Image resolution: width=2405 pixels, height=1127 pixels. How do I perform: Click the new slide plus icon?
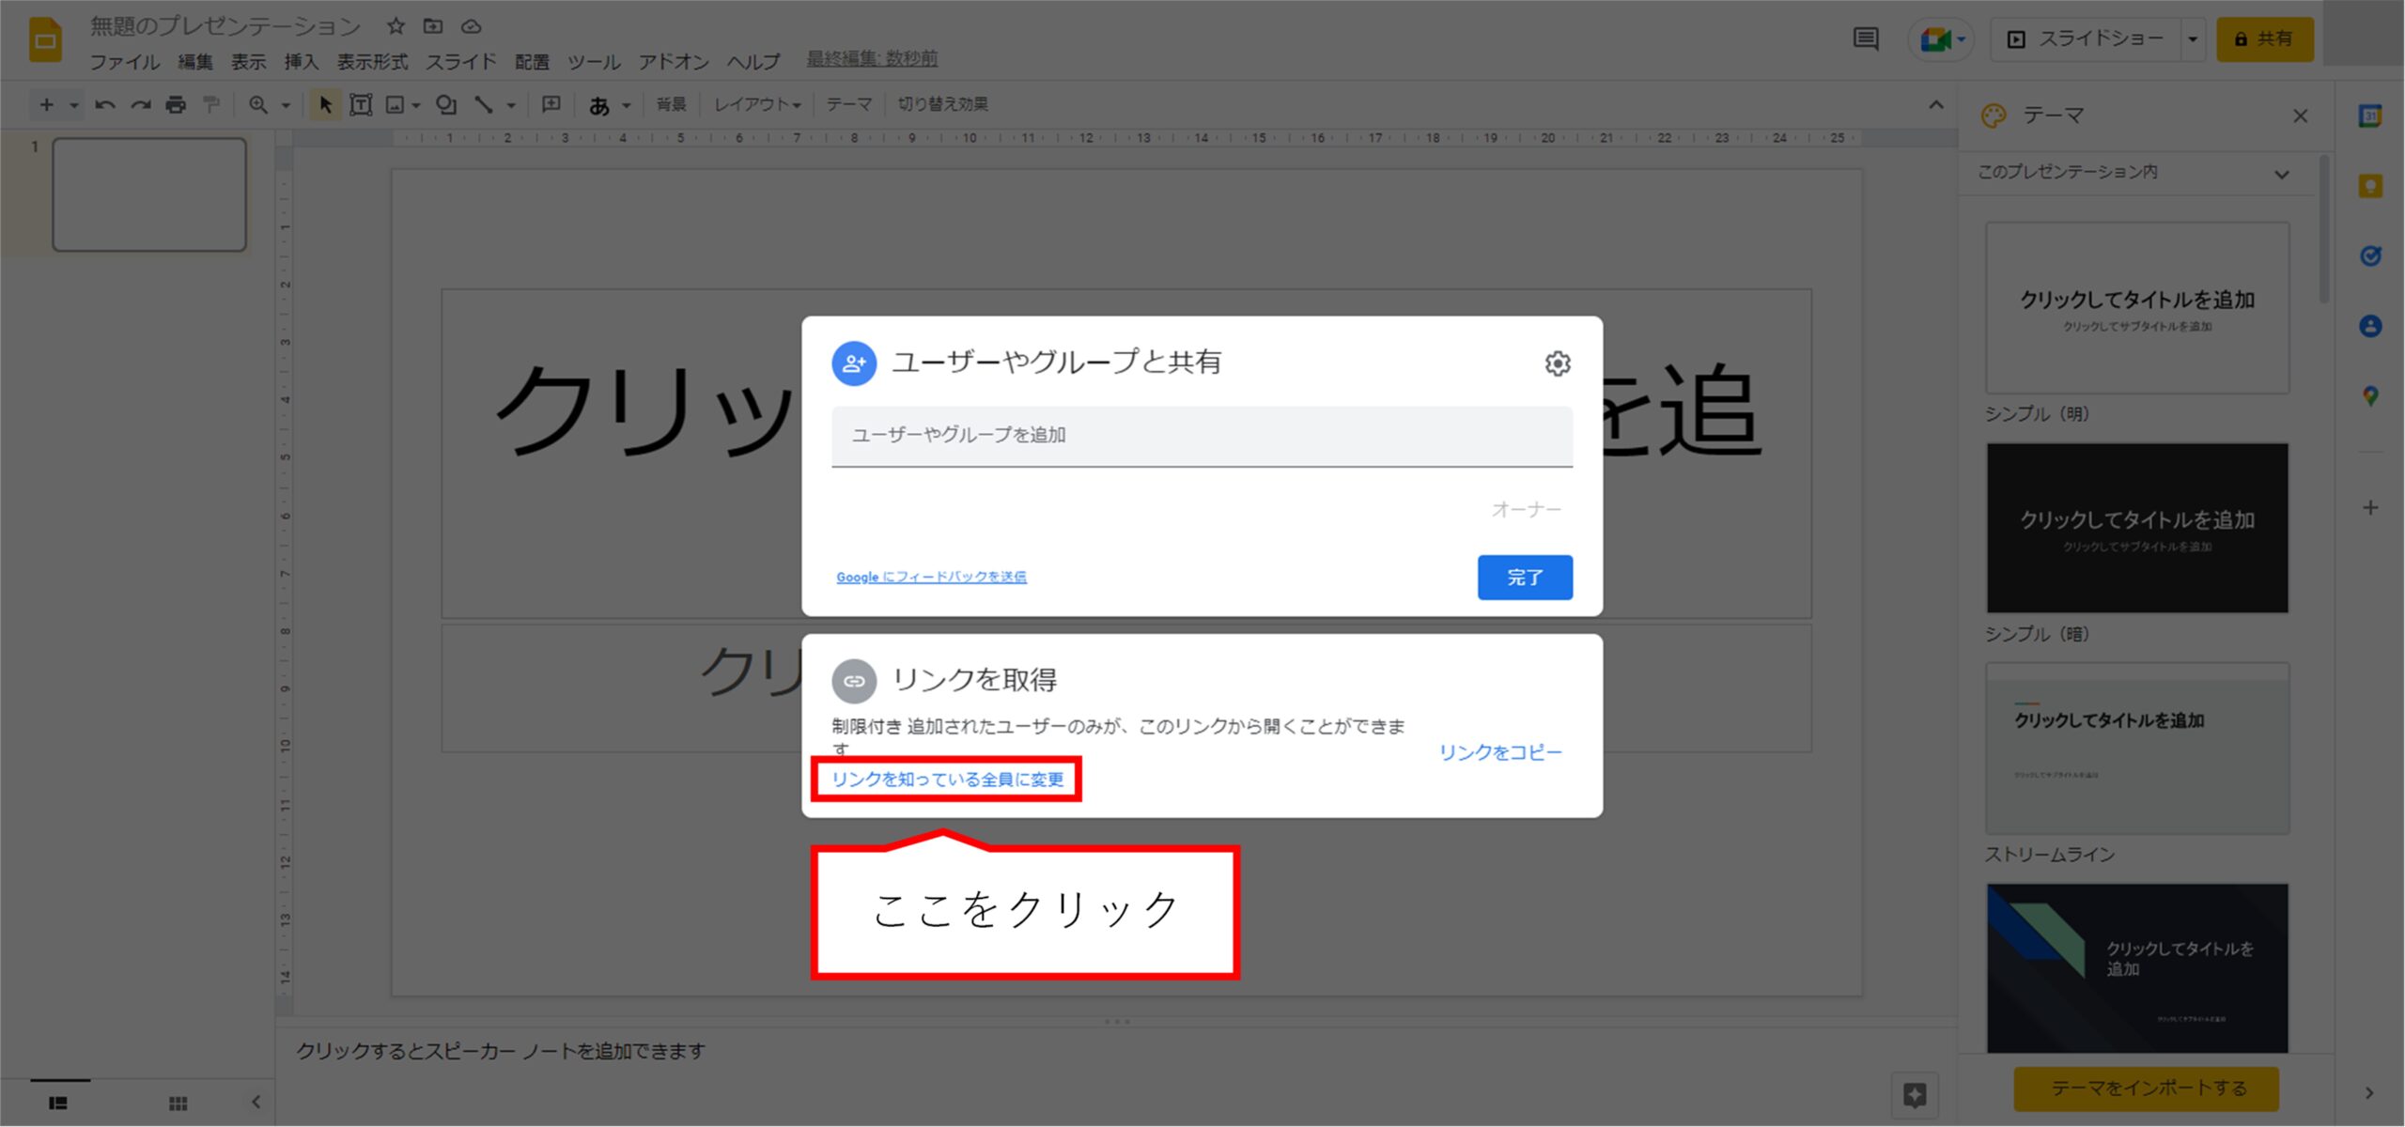tap(46, 104)
